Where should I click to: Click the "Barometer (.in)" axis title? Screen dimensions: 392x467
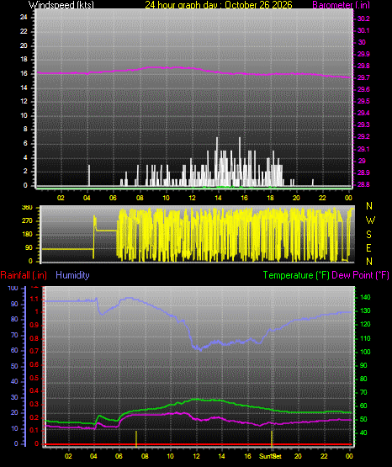point(341,5)
